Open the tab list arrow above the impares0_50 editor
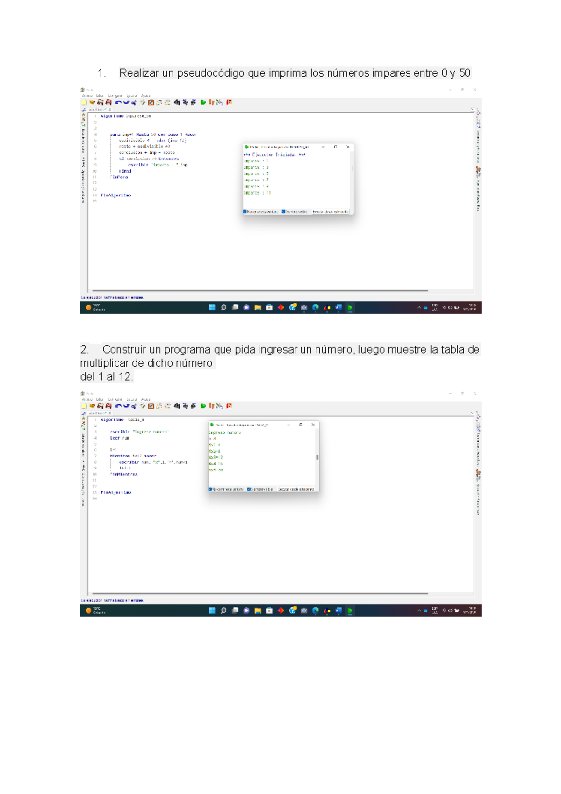The width and height of the screenshot is (561, 794). coord(472,110)
